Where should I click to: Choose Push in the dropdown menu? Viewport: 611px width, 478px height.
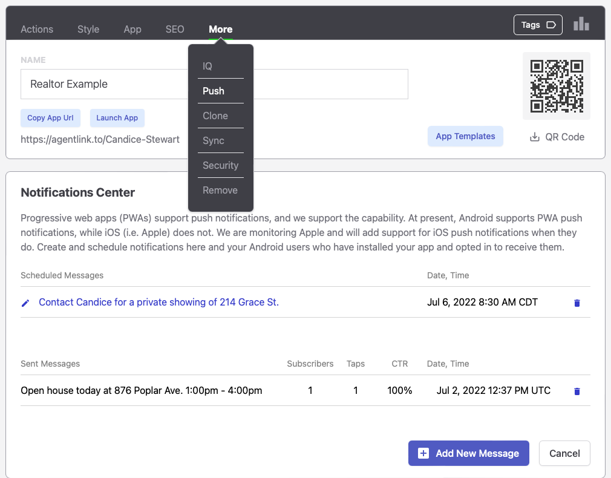[x=214, y=91]
